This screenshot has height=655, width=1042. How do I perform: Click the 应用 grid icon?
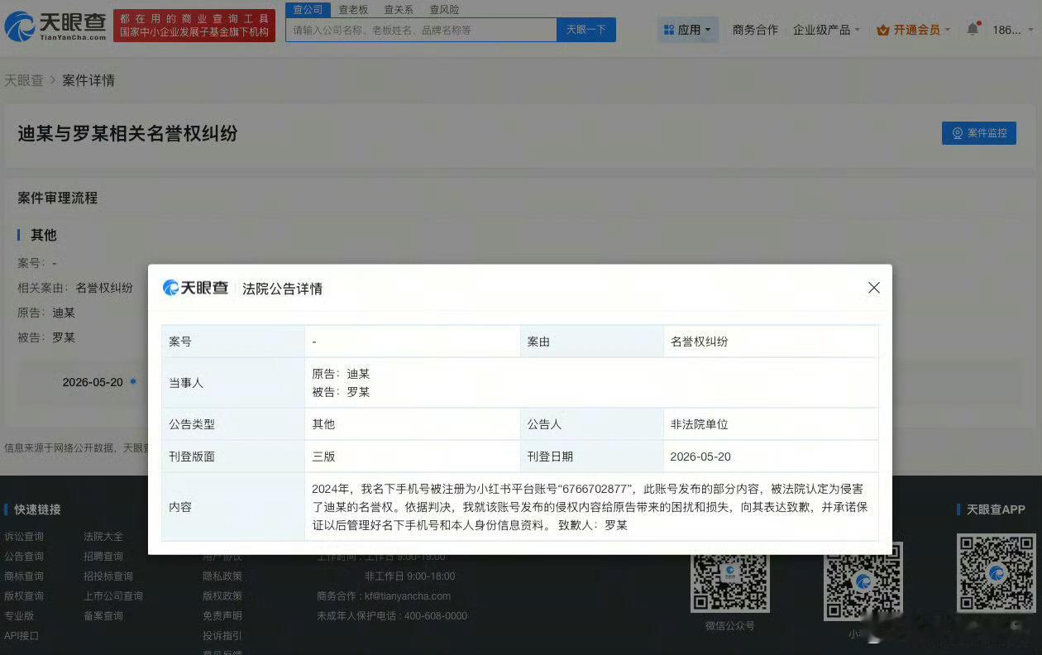point(669,30)
